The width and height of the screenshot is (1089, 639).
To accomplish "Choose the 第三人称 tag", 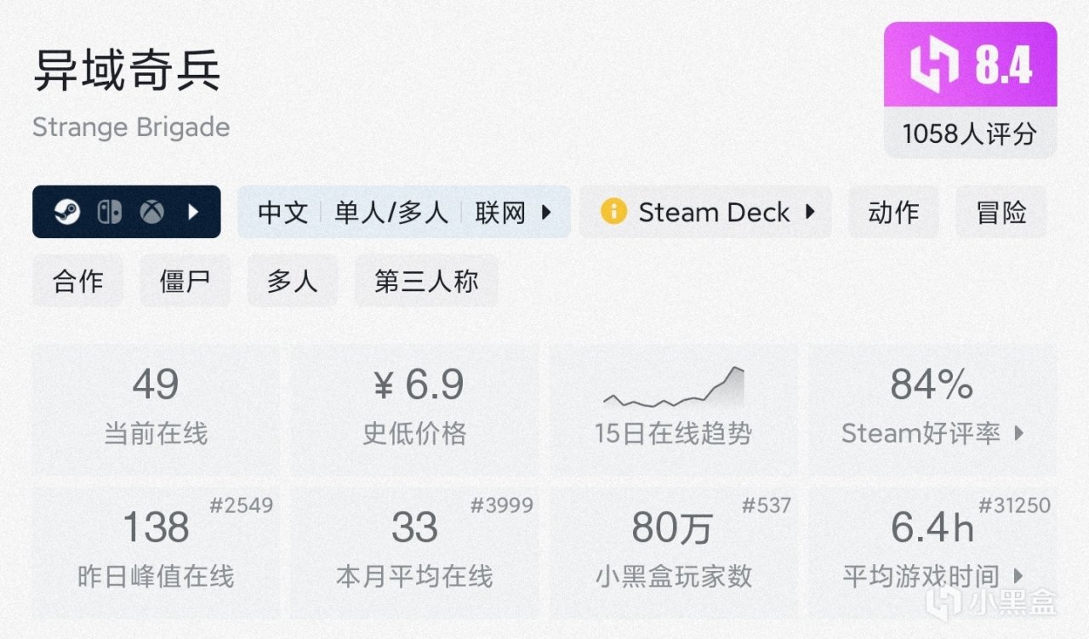I will [426, 281].
